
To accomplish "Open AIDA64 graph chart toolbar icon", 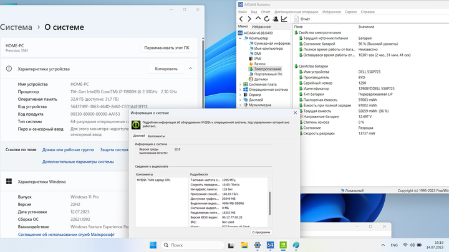I will coord(284,19).
